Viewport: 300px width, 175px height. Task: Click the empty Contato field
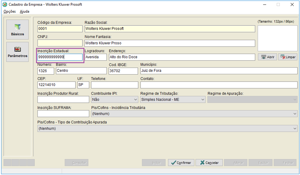tap(219, 85)
